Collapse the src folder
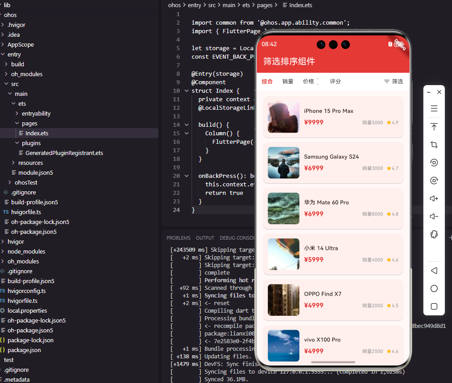452x383 pixels. [15, 84]
